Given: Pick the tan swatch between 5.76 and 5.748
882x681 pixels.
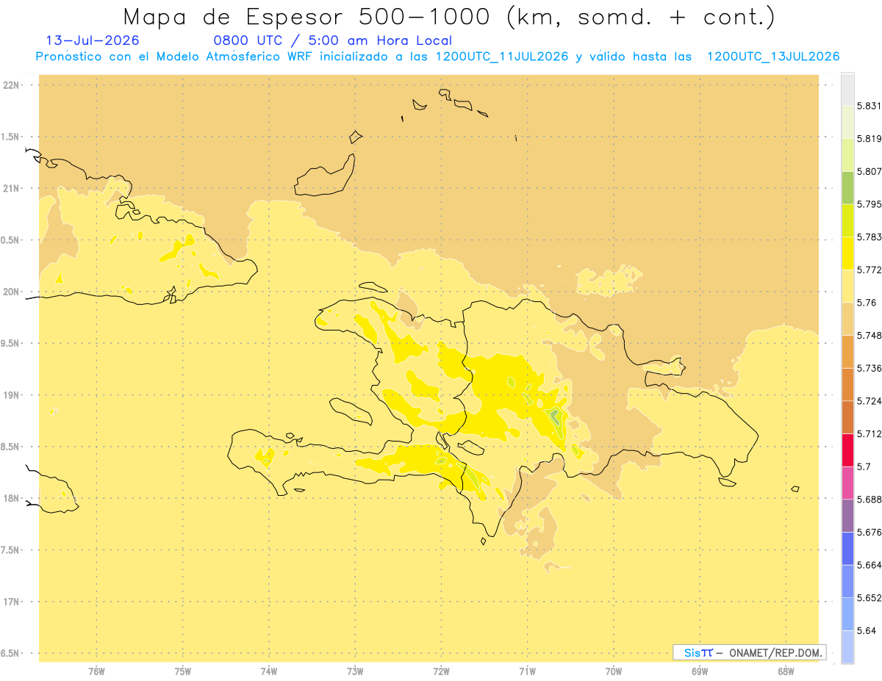Looking at the screenshot, I should (x=847, y=319).
